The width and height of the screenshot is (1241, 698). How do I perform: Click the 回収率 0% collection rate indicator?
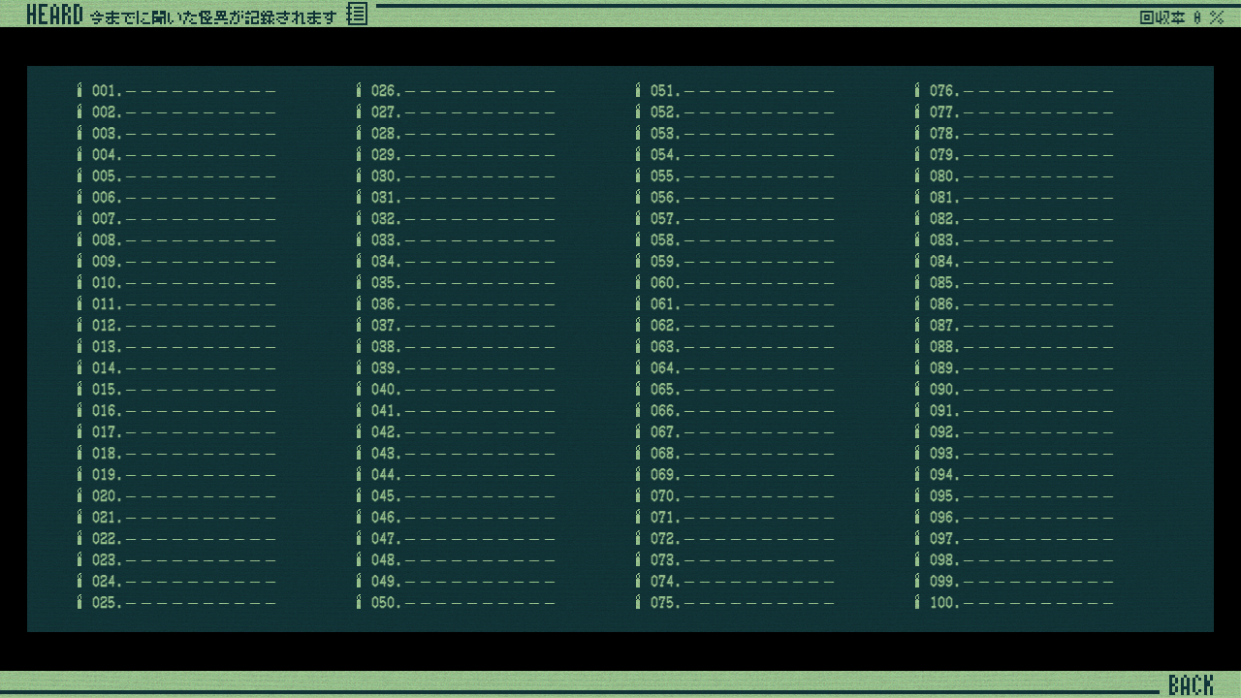pos(1182,17)
